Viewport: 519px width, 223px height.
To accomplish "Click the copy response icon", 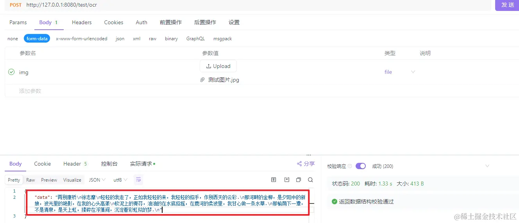I will pyautogui.click(x=299, y=180).
